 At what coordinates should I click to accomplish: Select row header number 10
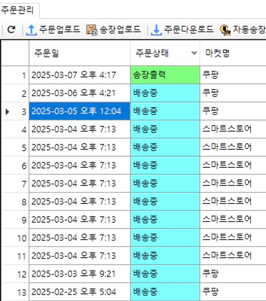pyautogui.click(x=15, y=238)
